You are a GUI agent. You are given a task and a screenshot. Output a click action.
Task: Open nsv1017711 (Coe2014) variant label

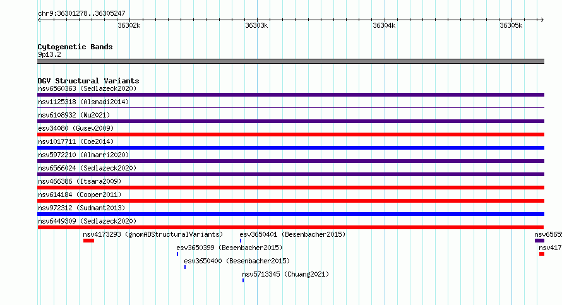pyautogui.click(x=76, y=141)
